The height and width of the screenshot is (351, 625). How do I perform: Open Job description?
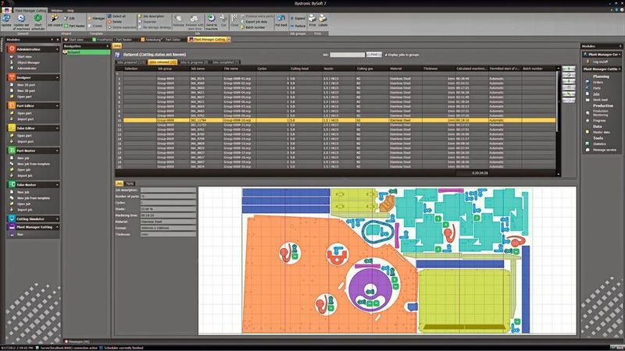click(151, 16)
